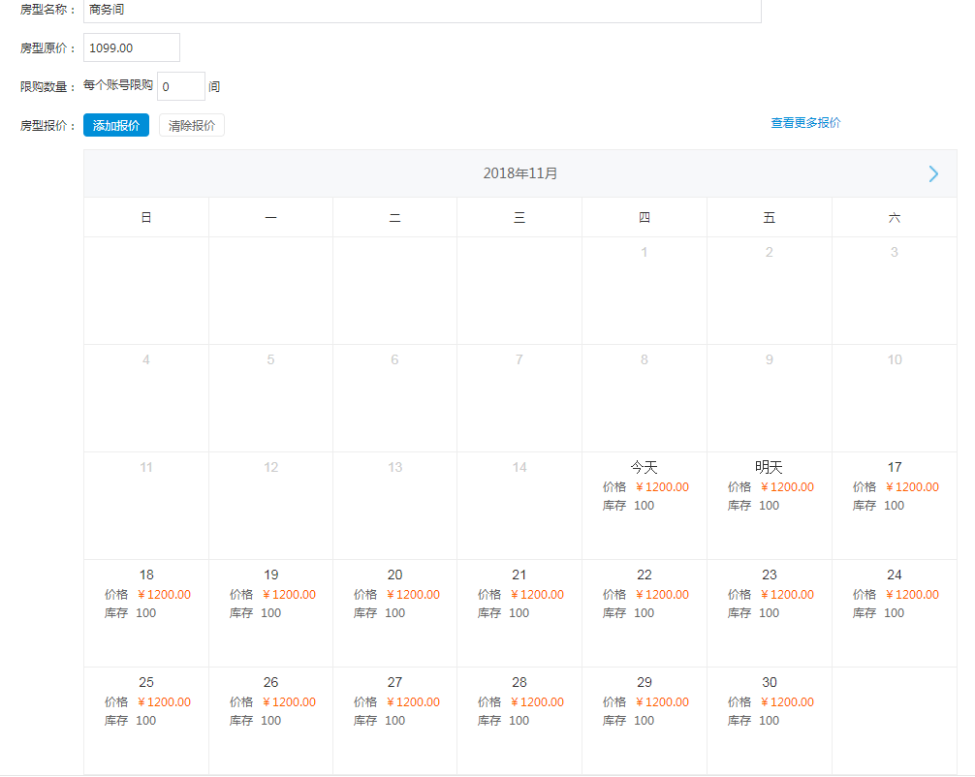Image resolution: width=975 pixels, height=777 pixels.
Task: Go to next month using right chevron
Action: (932, 174)
